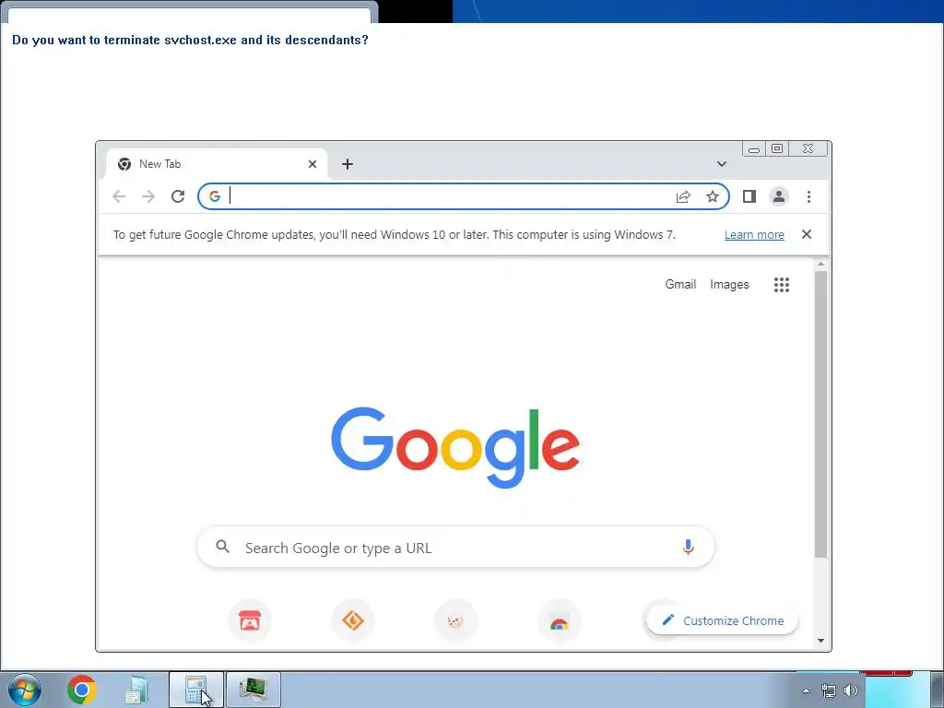Dismiss the Windows 7 update infobar
944x708 pixels.
[x=807, y=234]
